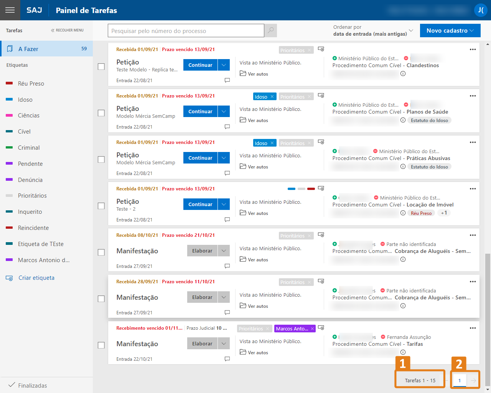Screen dimensions: 491x393
Task: Remove Marcos Anto... tag on Tarifas card
Action: coord(312,329)
